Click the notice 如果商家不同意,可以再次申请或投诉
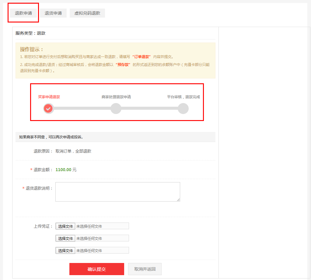 pyautogui.click(x=51, y=137)
